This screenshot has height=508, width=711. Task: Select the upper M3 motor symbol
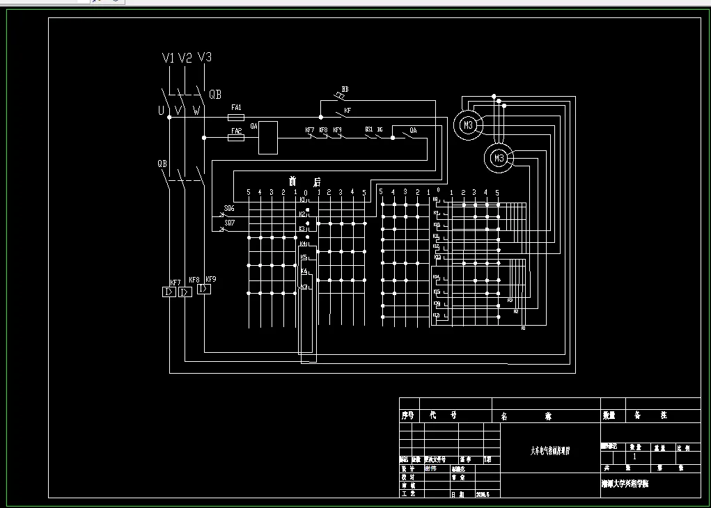tap(468, 125)
